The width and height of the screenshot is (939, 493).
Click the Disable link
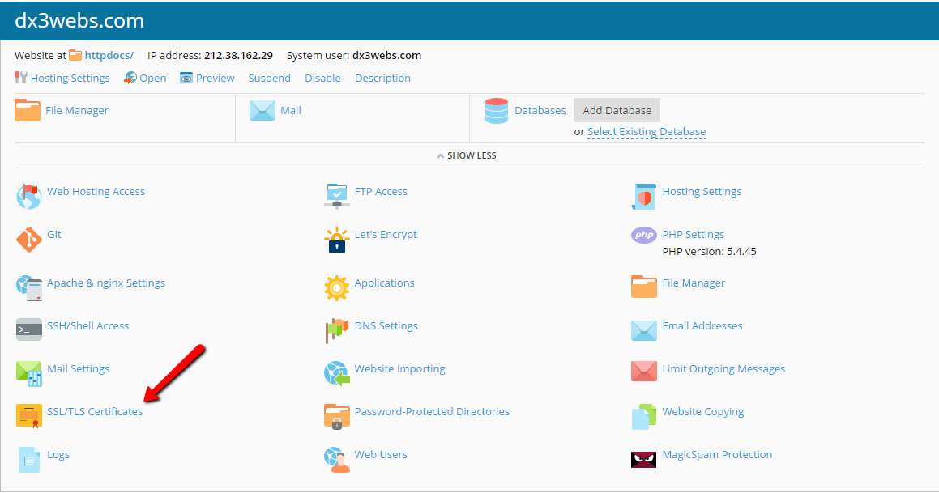click(x=322, y=78)
